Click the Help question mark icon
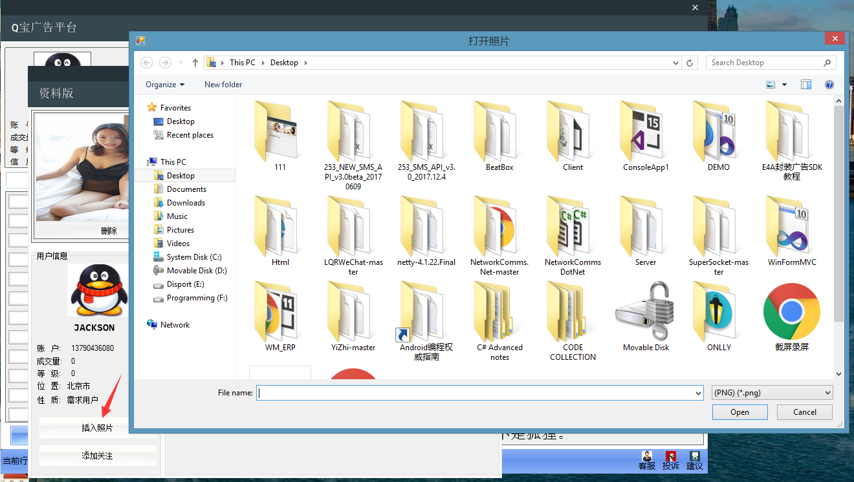The image size is (854, 482). (x=829, y=85)
